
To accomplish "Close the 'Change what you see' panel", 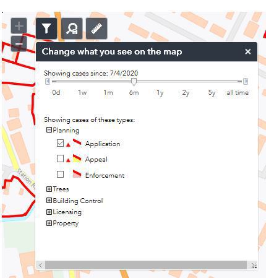I will click(248, 51).
